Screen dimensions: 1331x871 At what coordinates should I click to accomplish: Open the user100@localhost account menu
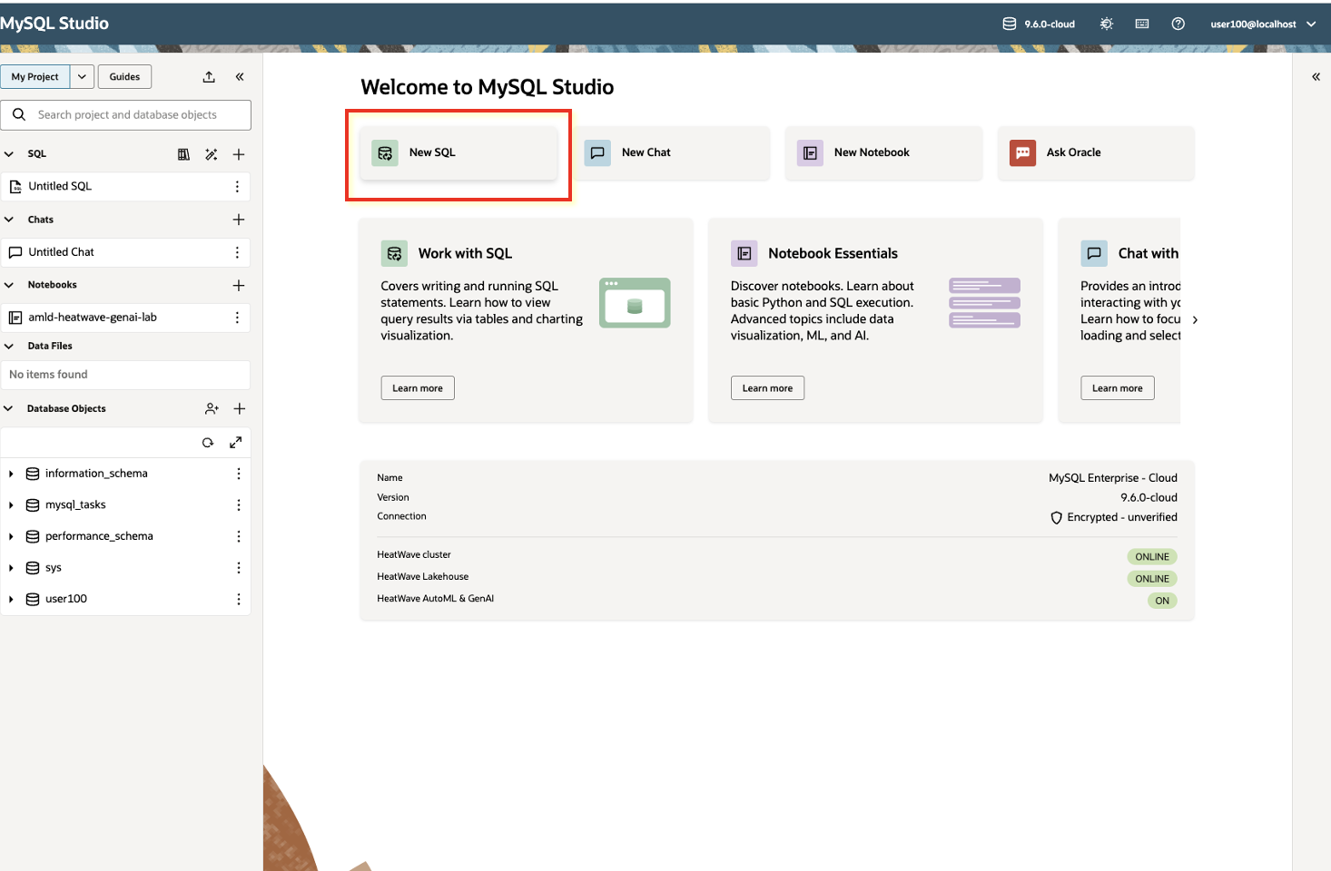pyautogui.click(x=1263, y=24)
